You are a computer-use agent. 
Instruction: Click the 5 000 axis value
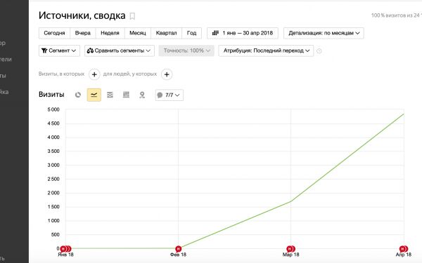[53, 109]
